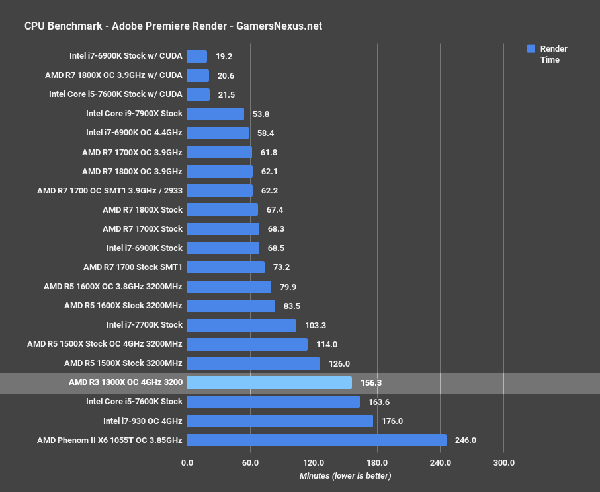Click the Intel i7-6900K Stock w/ CUDA bar
Viewport: 600px width, 492px height.
click(x=197, y=57)
